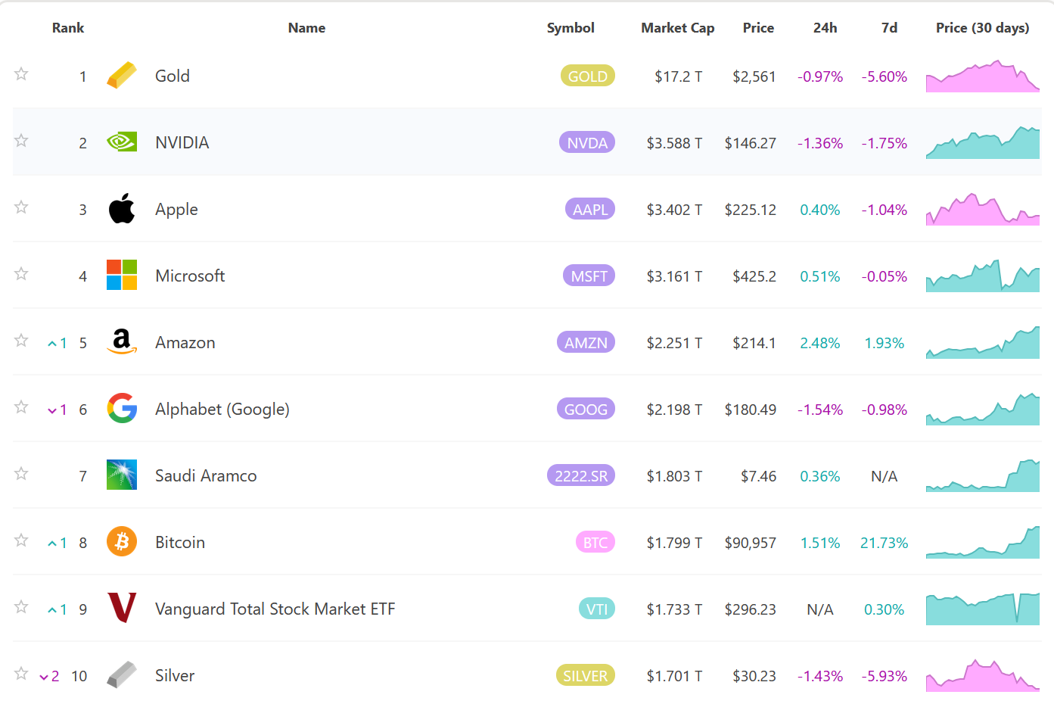This screenshot has height=704, width=1054.
Task: Click the Saudi Aramco logo
Action: click(121, 475)
